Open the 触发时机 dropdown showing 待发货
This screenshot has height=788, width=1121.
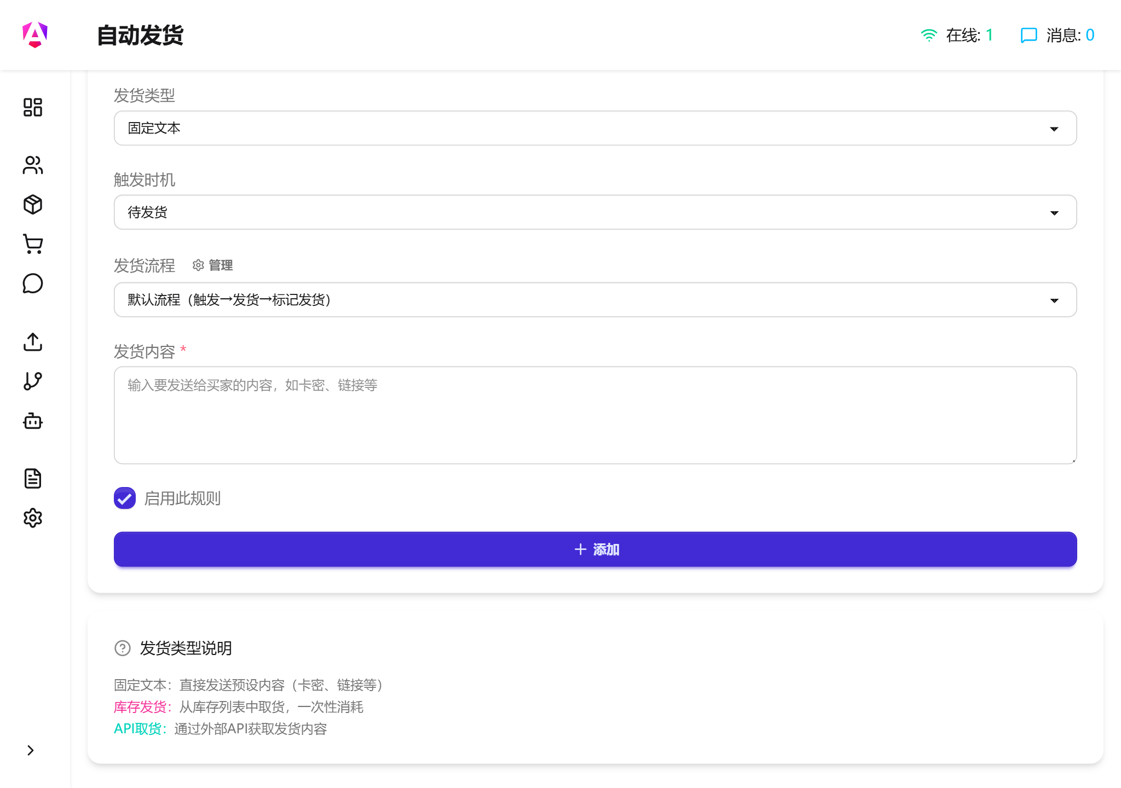(x=594, y=212)
